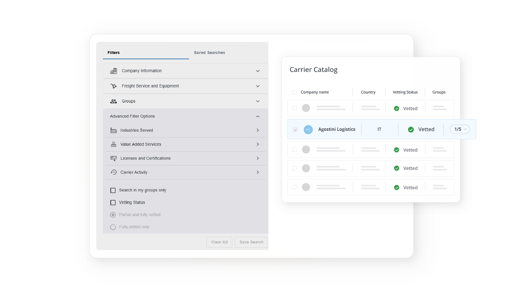Click the Freight Service and Equipment truck icon

coord(114,86)
